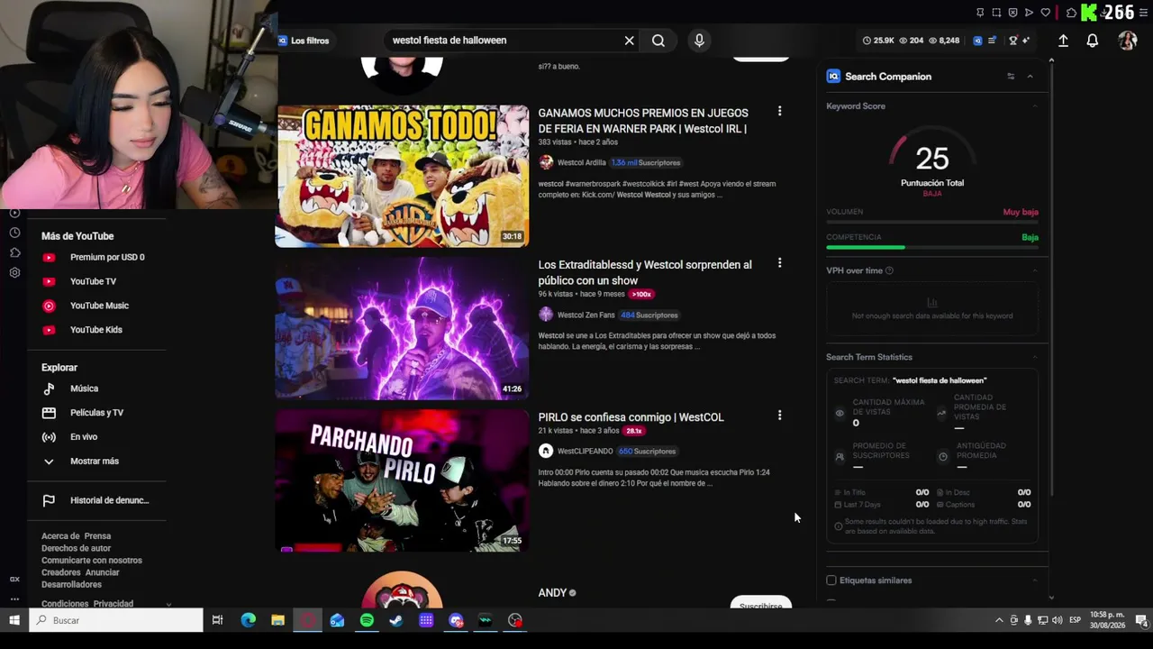The image size is (1153, 649).
Task: Collapse the VPH over time section
Action: click(x=1034, y=270)
